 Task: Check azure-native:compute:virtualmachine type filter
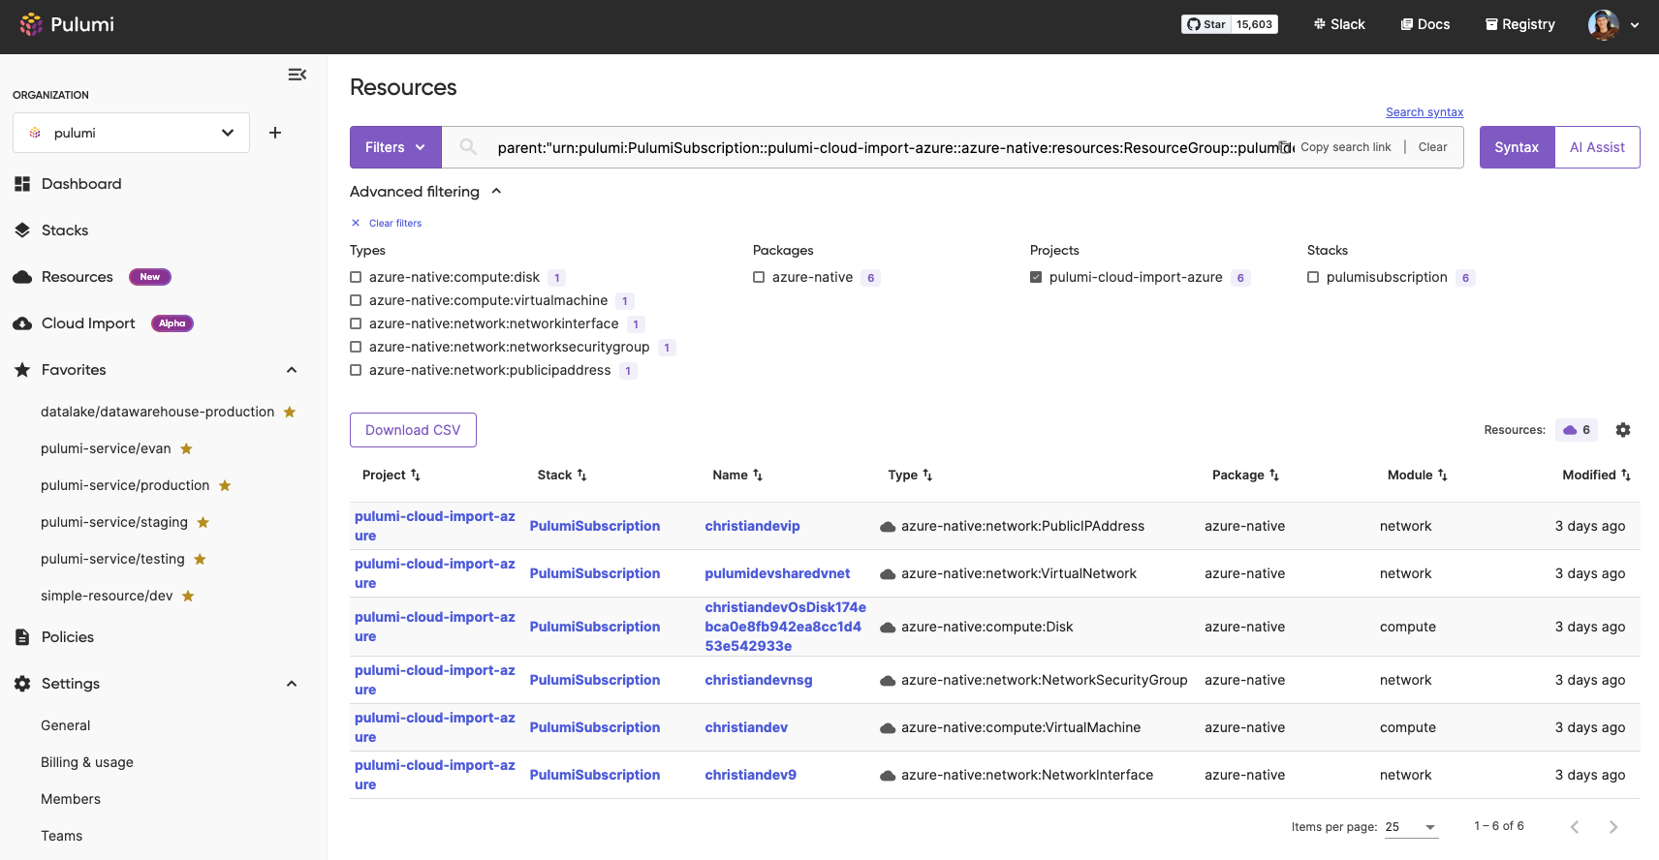356,300
